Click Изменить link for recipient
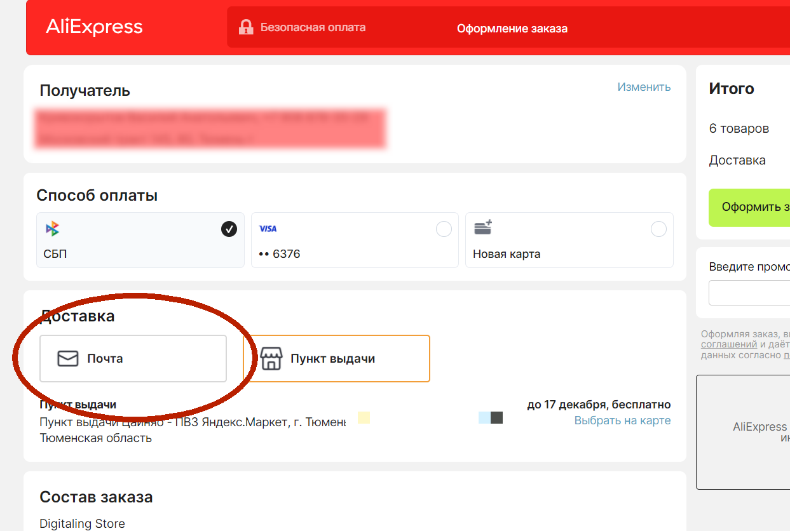Viewport: 790px width, 531px height. [x=644, y=87]
